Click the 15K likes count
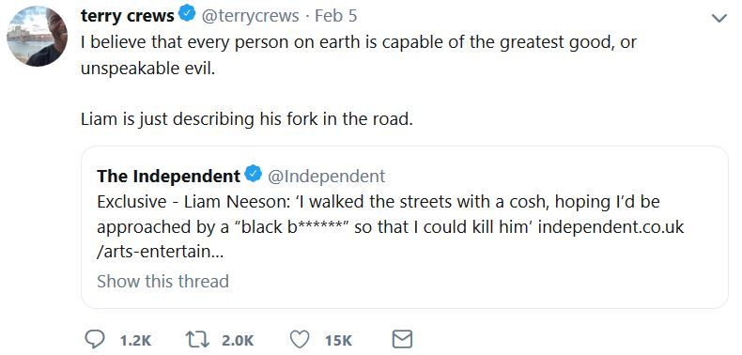 pyautogui.click(x=338, y=340)
